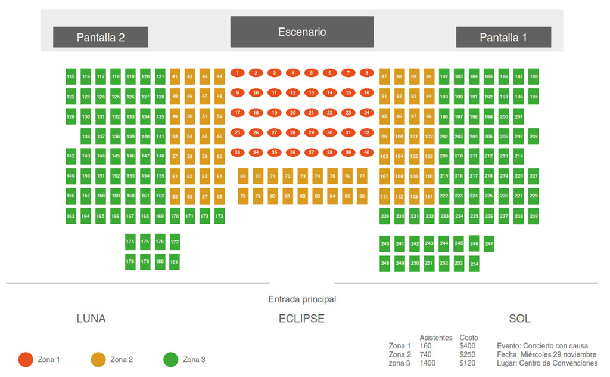Click the Zona 3 green legend swatch
Viewport: 610px width, 377px height.
171,360
